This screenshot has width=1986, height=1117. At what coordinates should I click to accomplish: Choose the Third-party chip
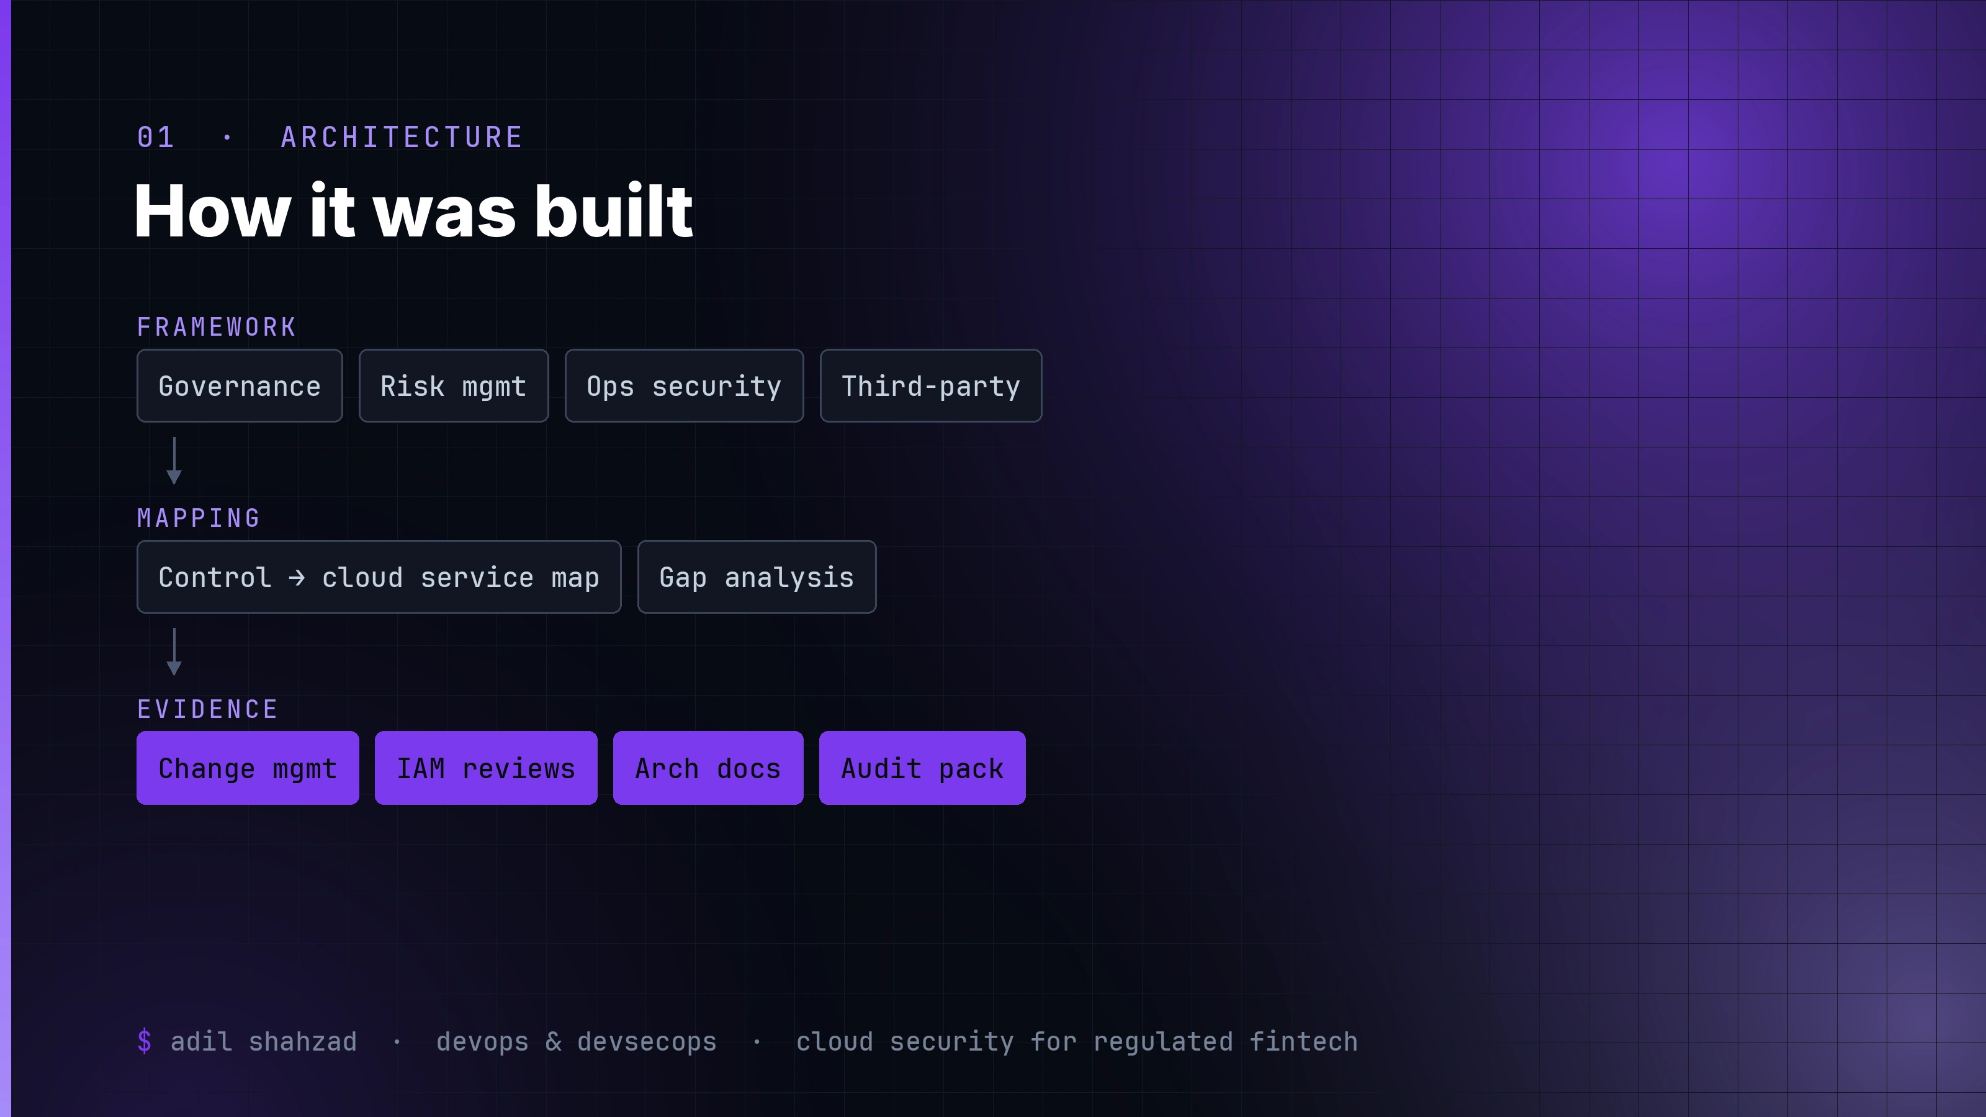930,385
